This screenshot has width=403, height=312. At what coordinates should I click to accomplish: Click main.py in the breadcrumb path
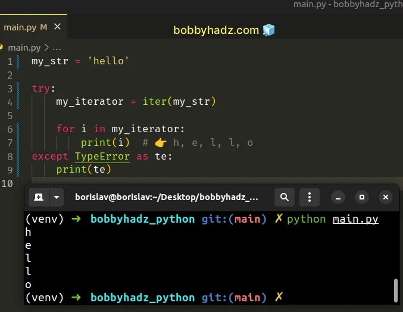24,48
